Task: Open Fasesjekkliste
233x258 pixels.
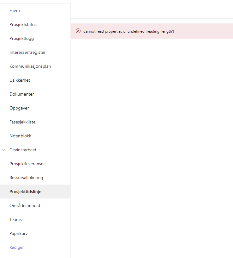Action: pos(23,122)
